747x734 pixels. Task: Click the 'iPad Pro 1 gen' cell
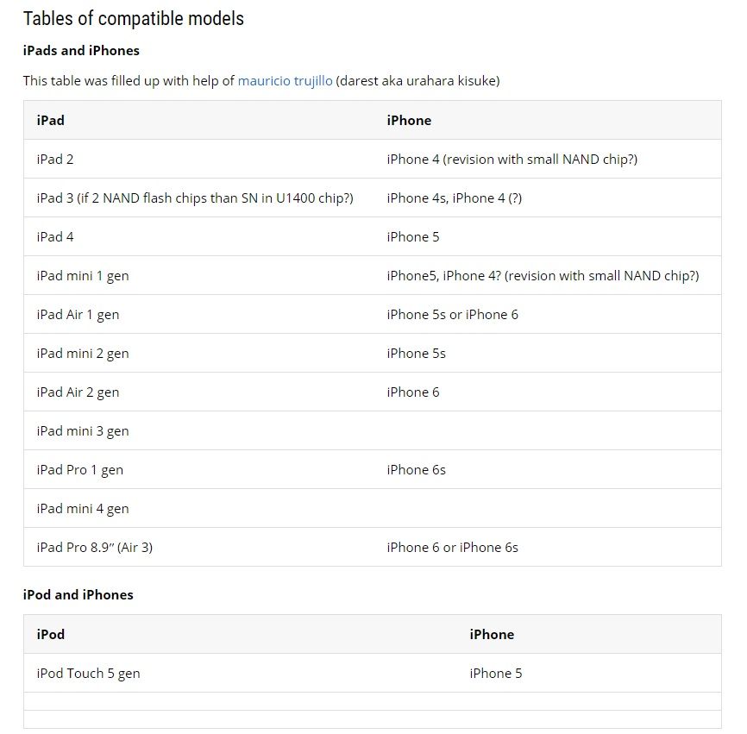[79, 470]
